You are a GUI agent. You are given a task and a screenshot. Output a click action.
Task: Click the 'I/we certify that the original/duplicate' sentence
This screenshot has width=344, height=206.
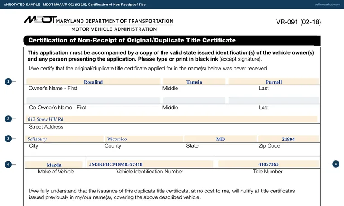pos(148,69)
